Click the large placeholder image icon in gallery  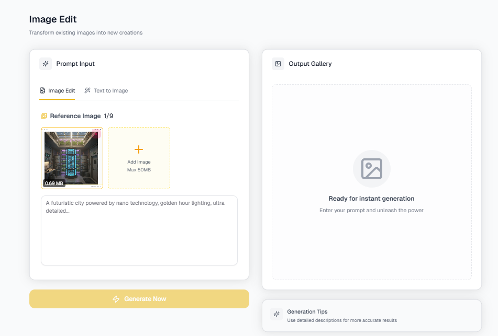coord(372,169)
